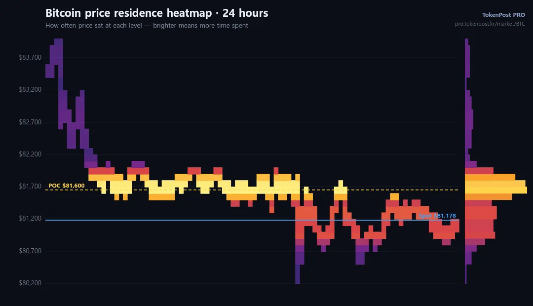
Task: Click the $83,200 price axis label
Action: point(30,90)
